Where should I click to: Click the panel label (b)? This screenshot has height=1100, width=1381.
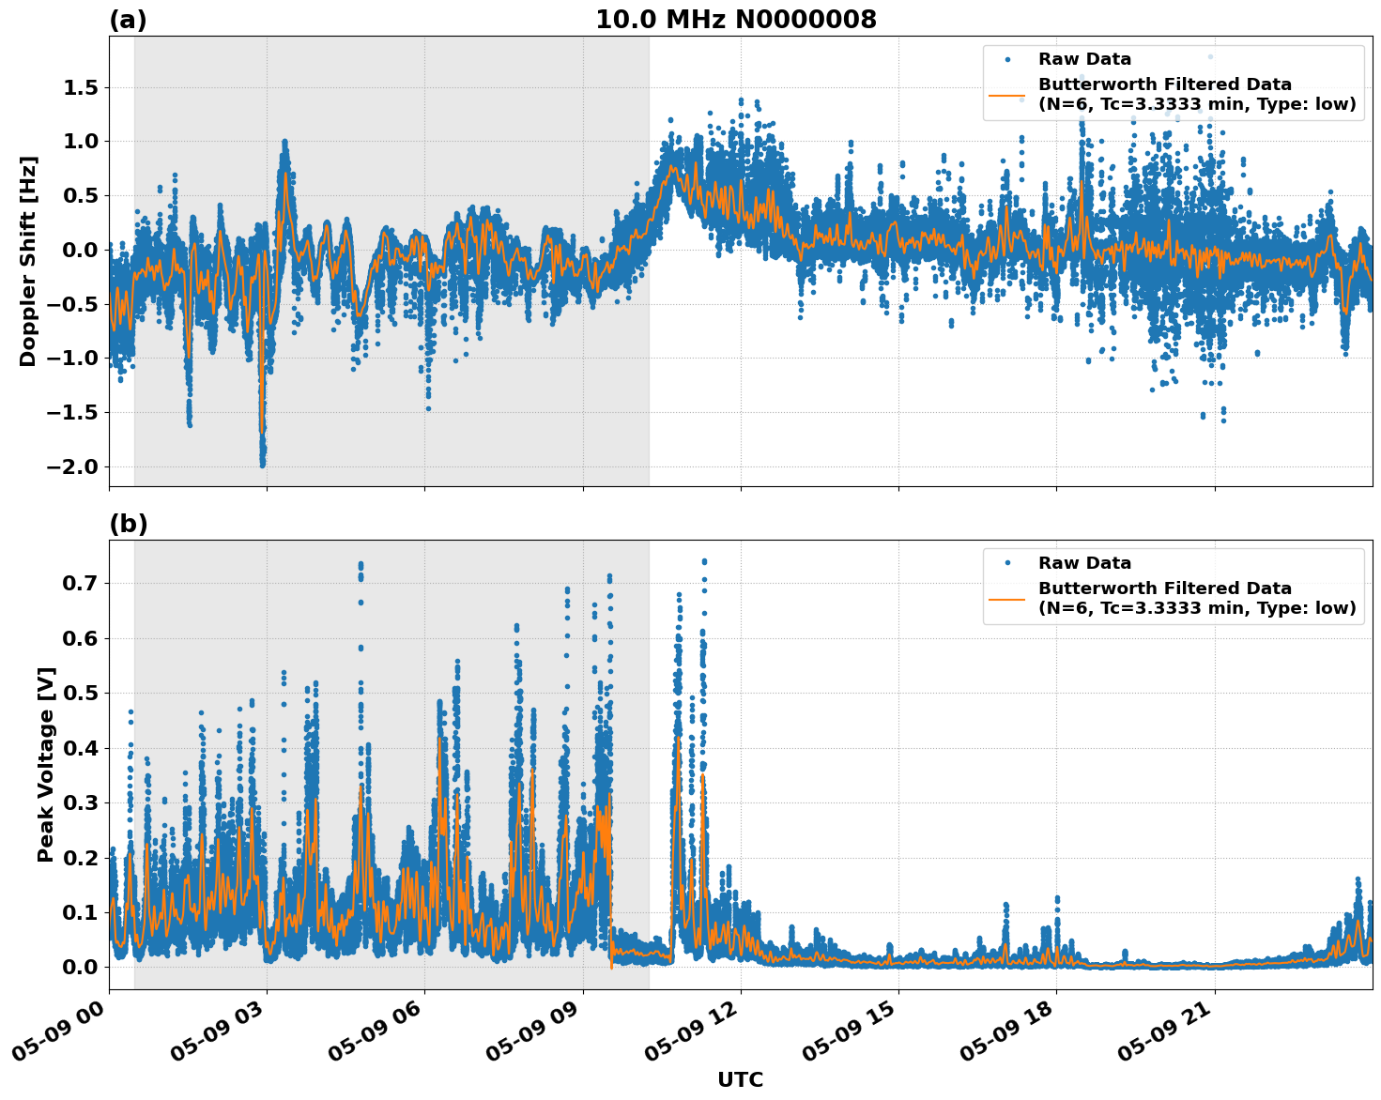(129, 524)
